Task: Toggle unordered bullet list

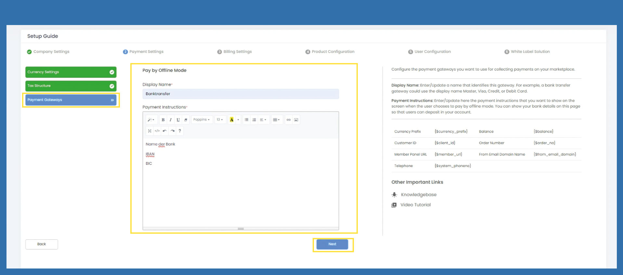Action: pyautogui.click(x=247, y=120)
